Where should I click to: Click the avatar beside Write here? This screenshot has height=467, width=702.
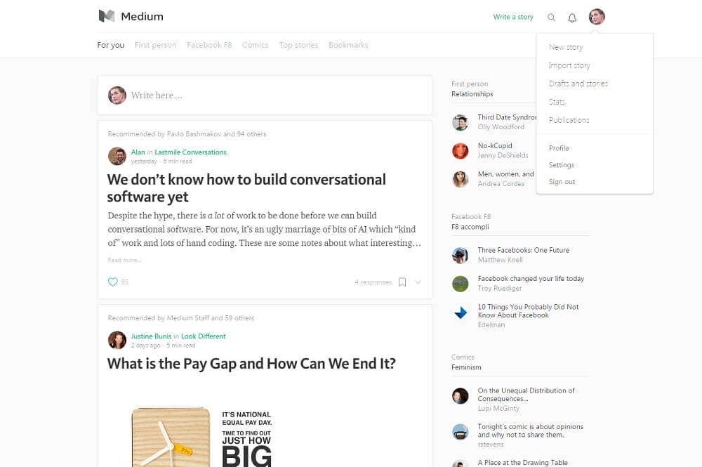coord(117,96)
